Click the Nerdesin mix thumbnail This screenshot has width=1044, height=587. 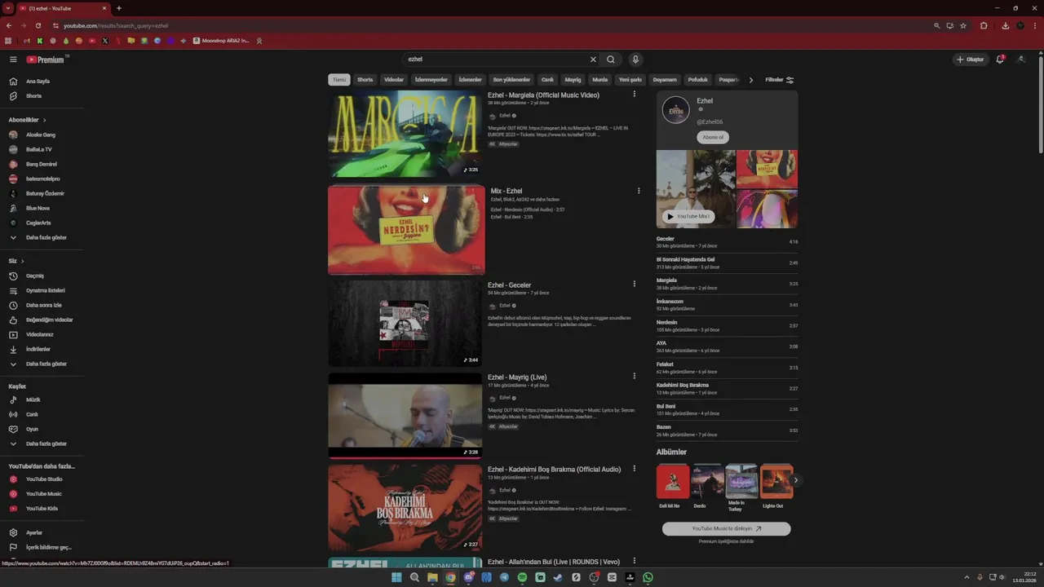click(405, 230)
